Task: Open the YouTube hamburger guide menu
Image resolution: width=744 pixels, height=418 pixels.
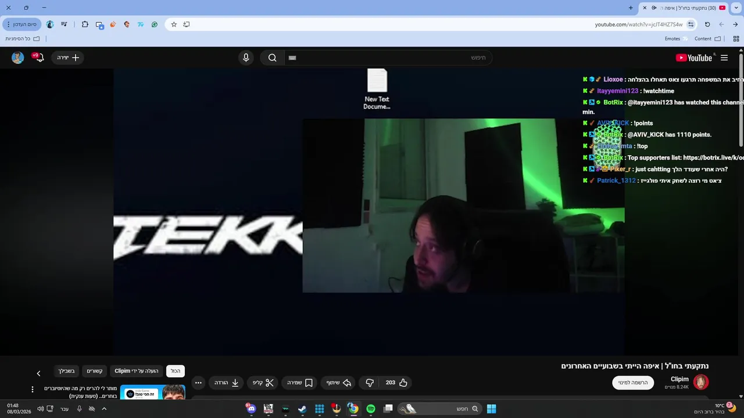Action: pyautogui.click(x=724, y=57)
